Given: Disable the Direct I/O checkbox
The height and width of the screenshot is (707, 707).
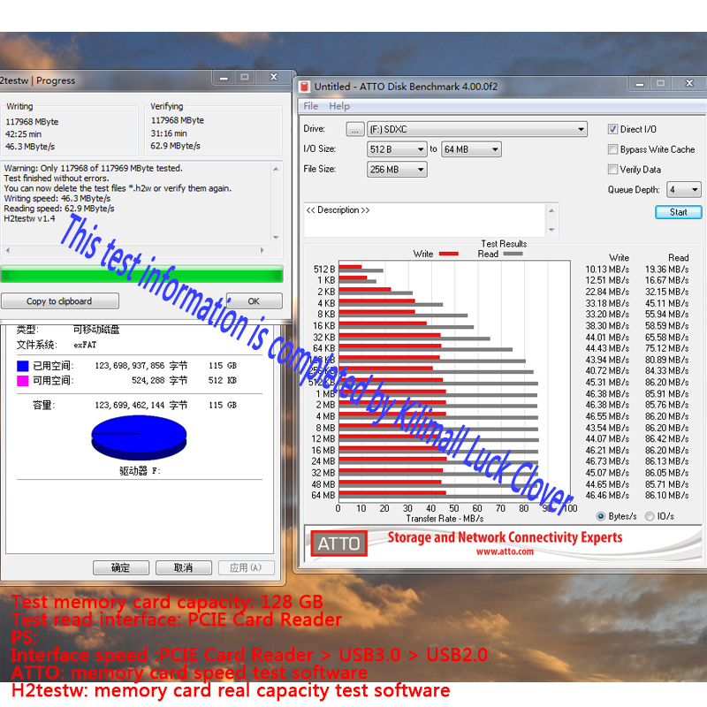Looking at the screenshot, I should [612, 129].
